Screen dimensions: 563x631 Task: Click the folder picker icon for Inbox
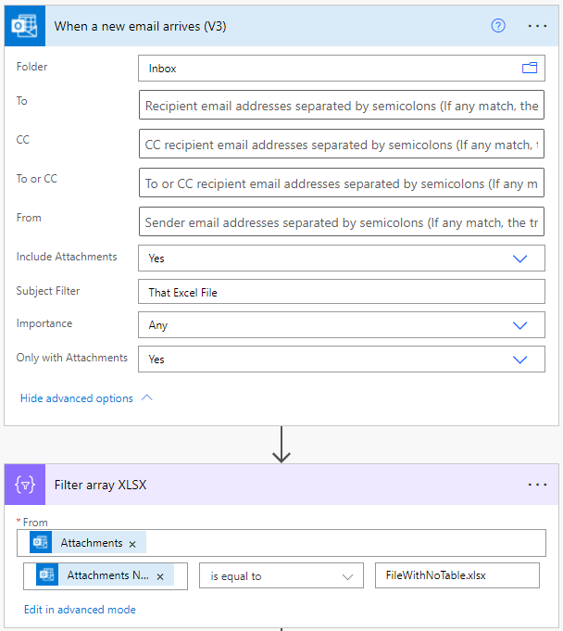[530, 69]
